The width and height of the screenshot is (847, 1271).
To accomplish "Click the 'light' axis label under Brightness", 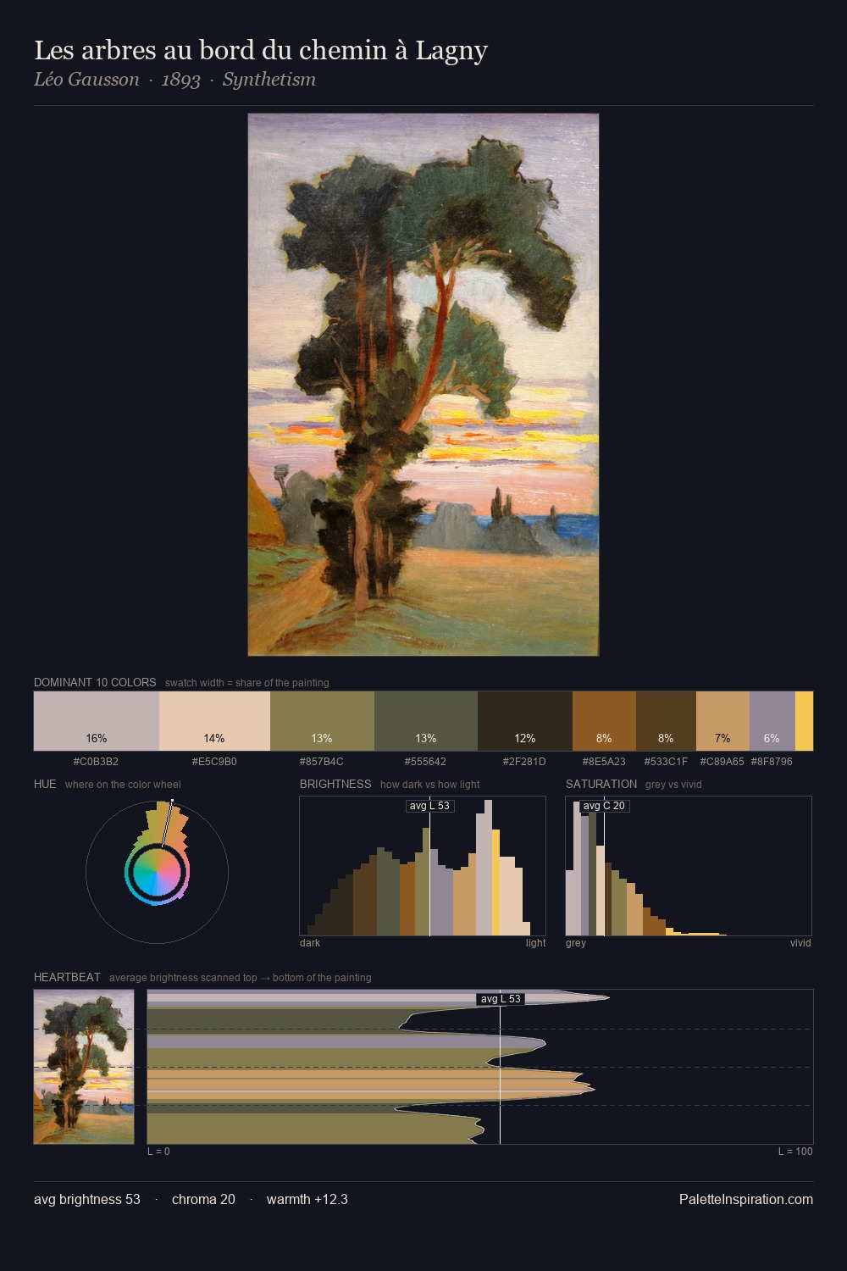I will [x=536, y=942].
